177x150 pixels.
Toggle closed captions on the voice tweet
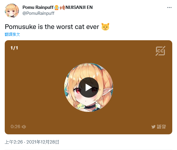click(160, 51)
